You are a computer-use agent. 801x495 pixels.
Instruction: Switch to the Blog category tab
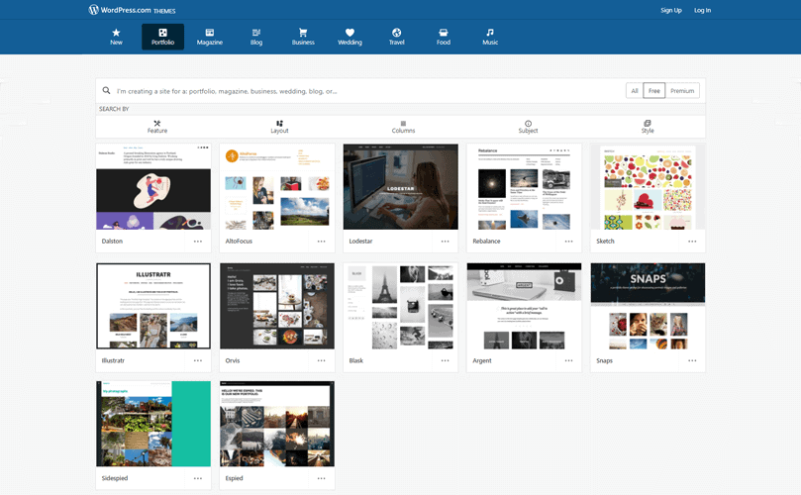coord(256,38)
